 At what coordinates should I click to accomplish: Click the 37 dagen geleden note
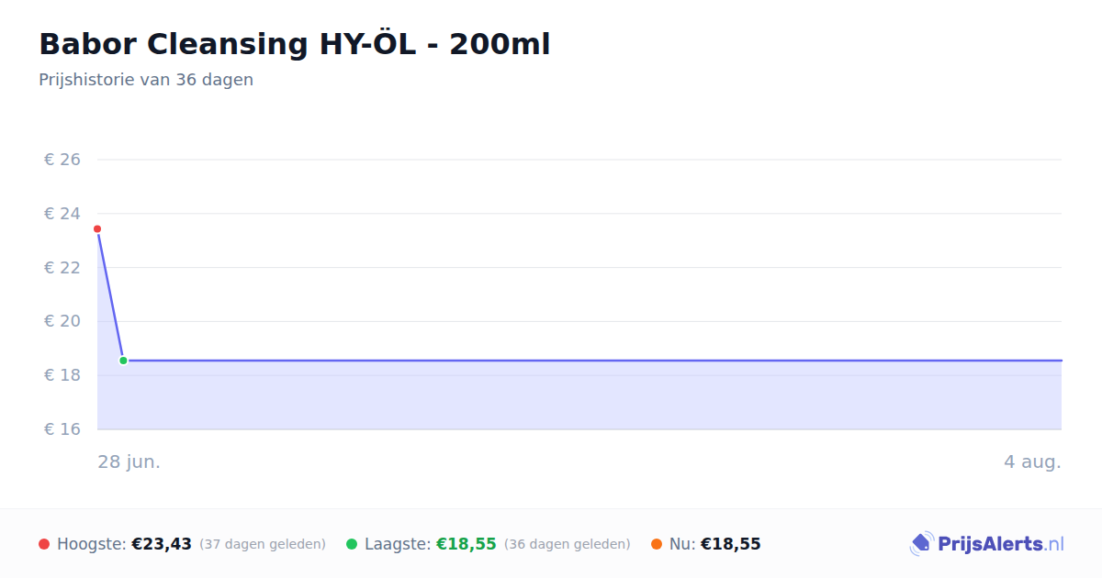[x=263, y=544]
